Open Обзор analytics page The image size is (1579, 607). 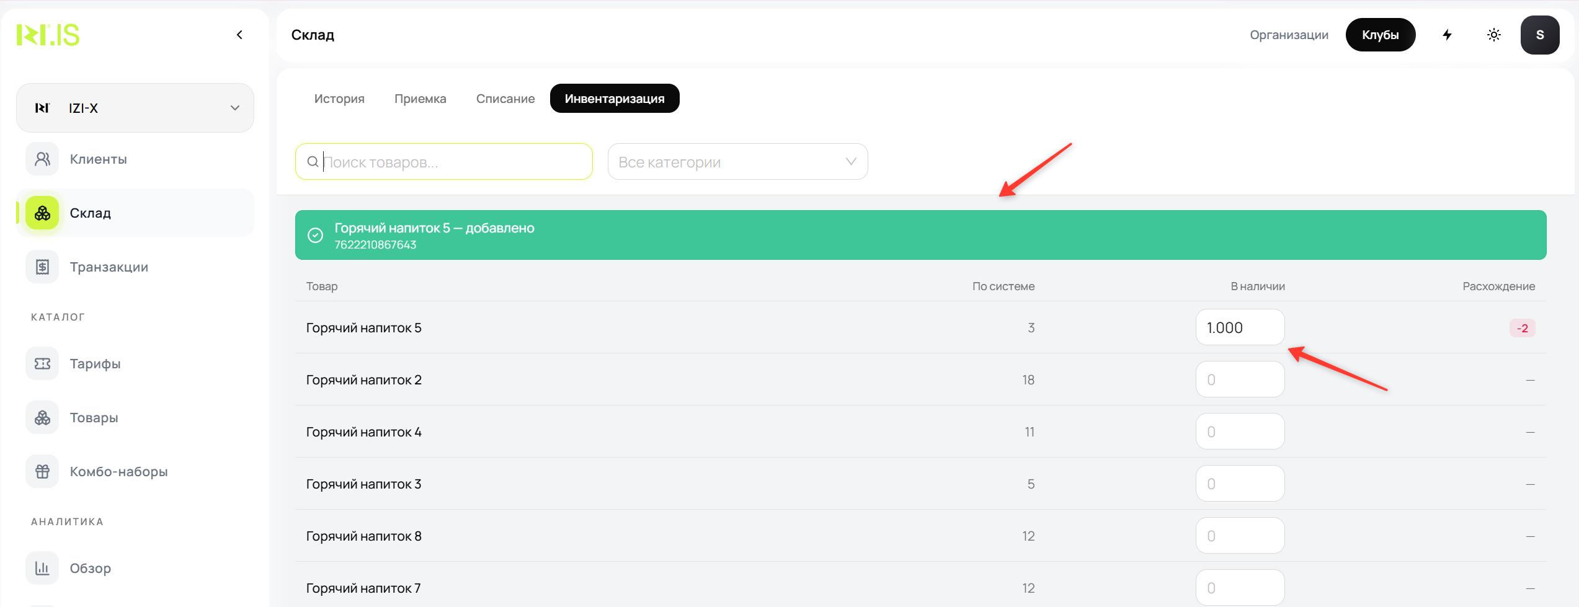pos(135,569)
